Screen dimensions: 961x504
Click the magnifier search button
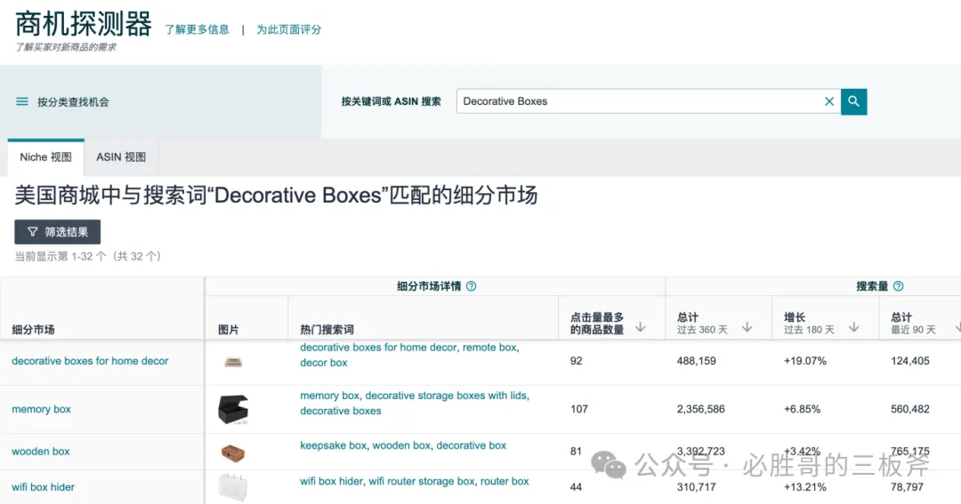tap(853, 101)
